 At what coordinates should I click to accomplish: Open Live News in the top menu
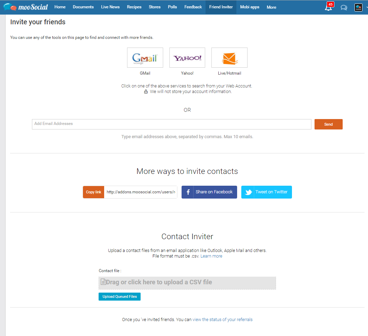click(x=110, y=7)
